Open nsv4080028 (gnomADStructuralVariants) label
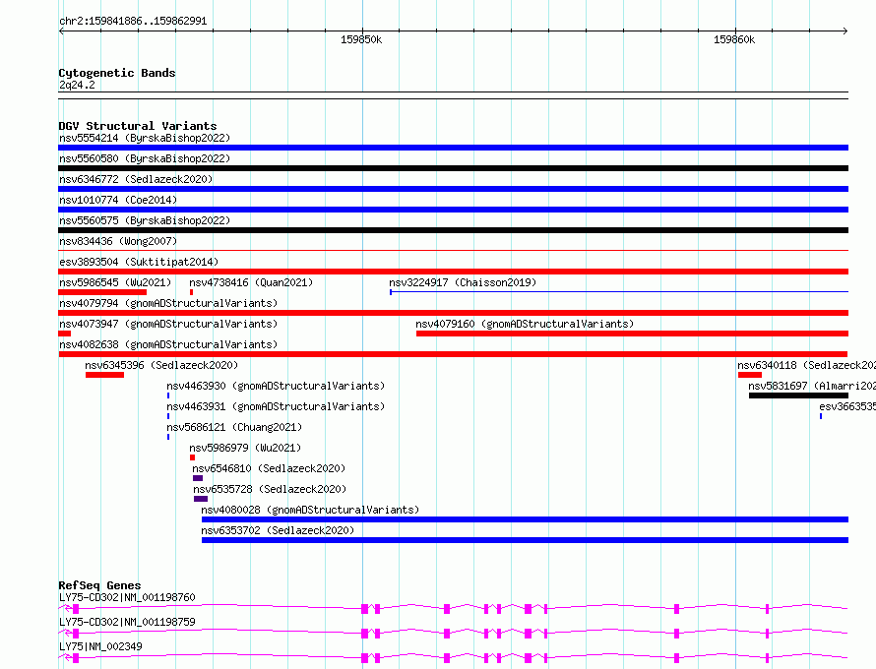This screenshot has height=669, width=876. click(310, 510)
